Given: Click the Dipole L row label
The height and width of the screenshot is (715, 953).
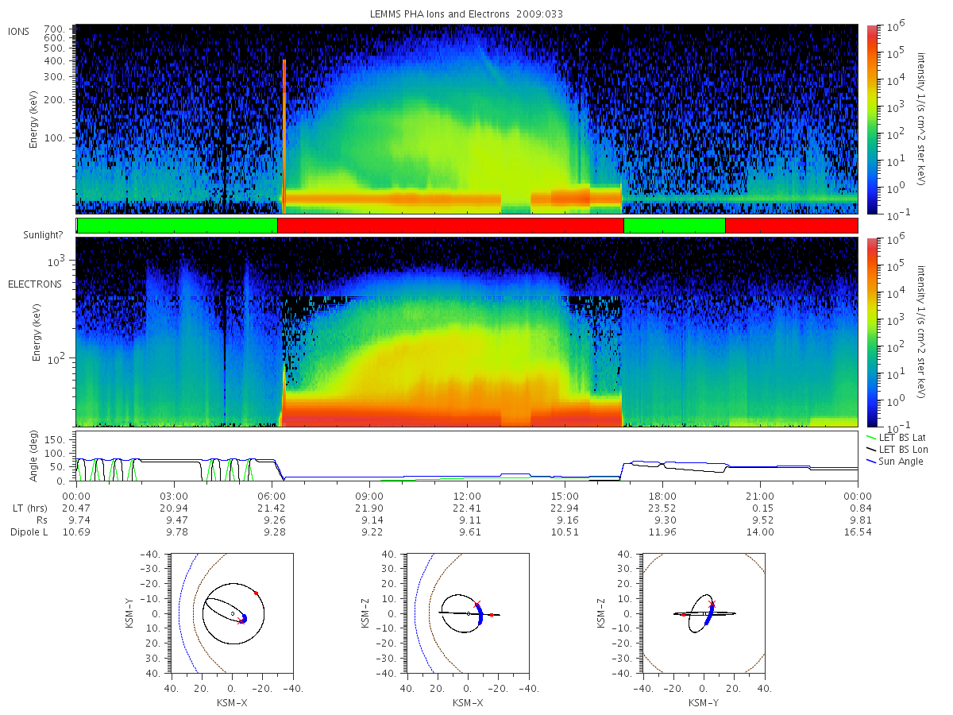Looking at the screenshot, I should (x=29, y=531).
